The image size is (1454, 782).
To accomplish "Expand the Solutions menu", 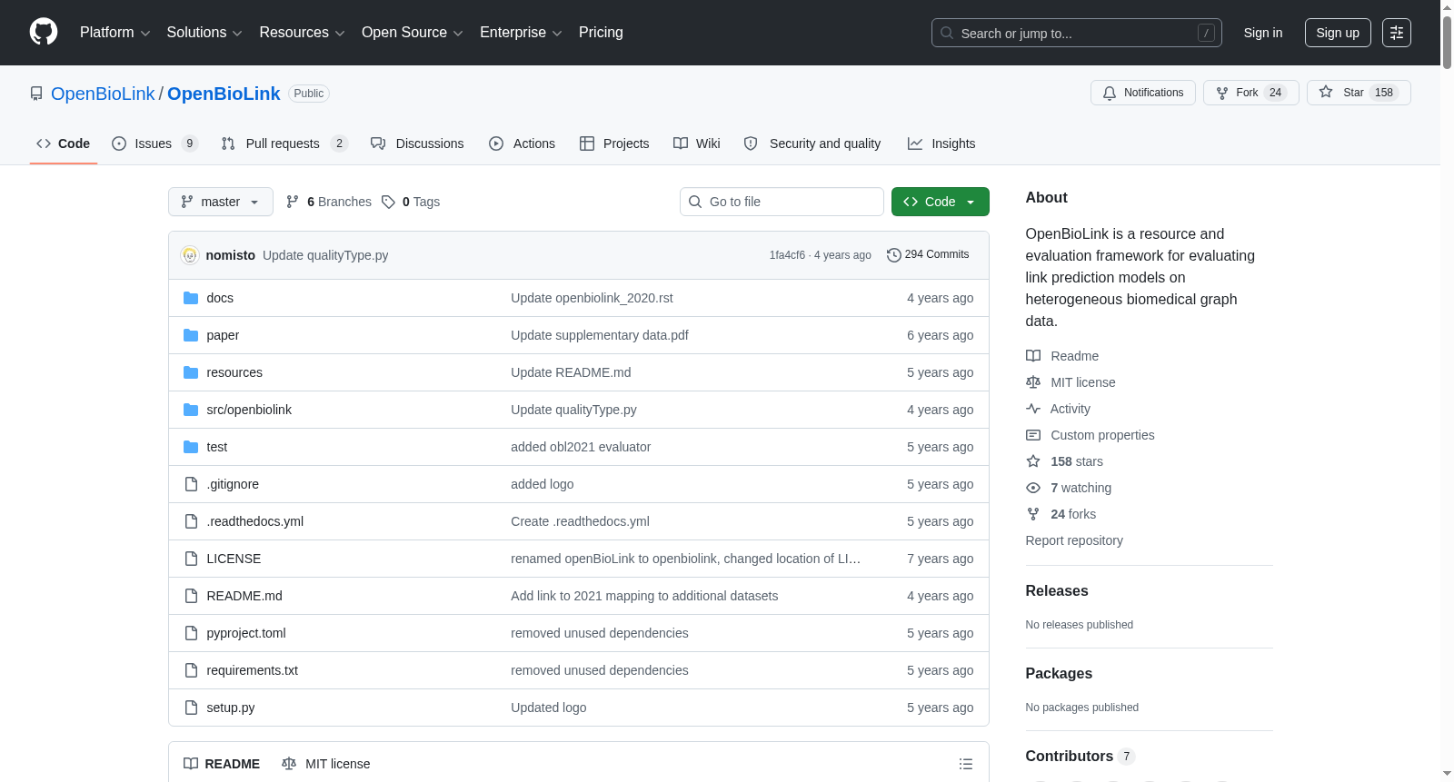I will pos(204,33).
